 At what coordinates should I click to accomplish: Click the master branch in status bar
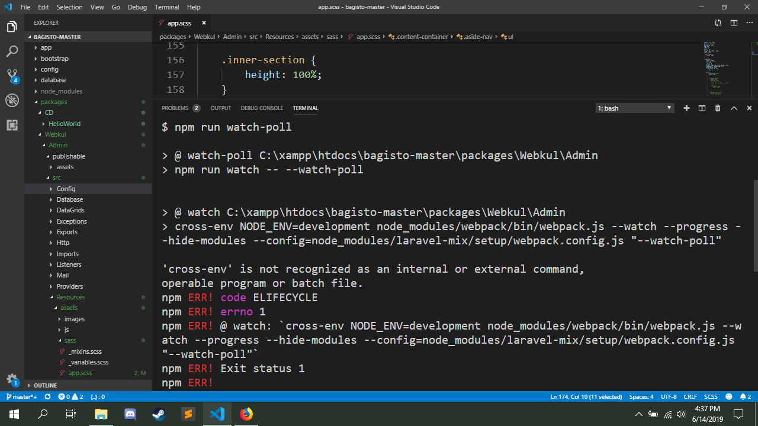point(21,396)
